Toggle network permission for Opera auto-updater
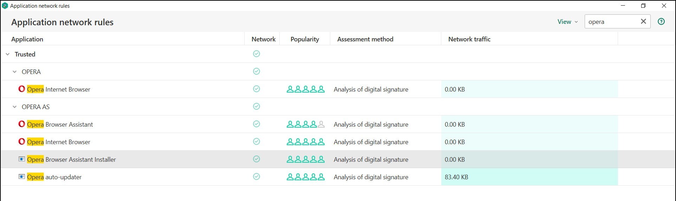This screenshot has height=201, width=676. click(x=256, y=176)
